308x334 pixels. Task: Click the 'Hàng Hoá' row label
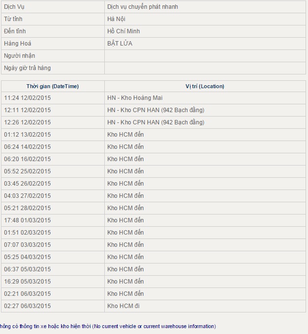coord(17,44)
